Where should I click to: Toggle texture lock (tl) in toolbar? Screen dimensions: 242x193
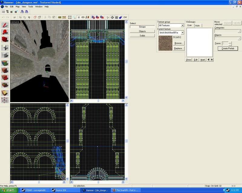click(79, 17)
